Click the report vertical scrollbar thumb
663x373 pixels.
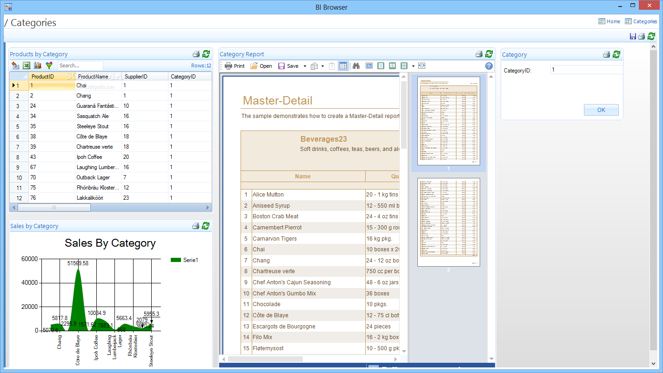click(404, 116)
